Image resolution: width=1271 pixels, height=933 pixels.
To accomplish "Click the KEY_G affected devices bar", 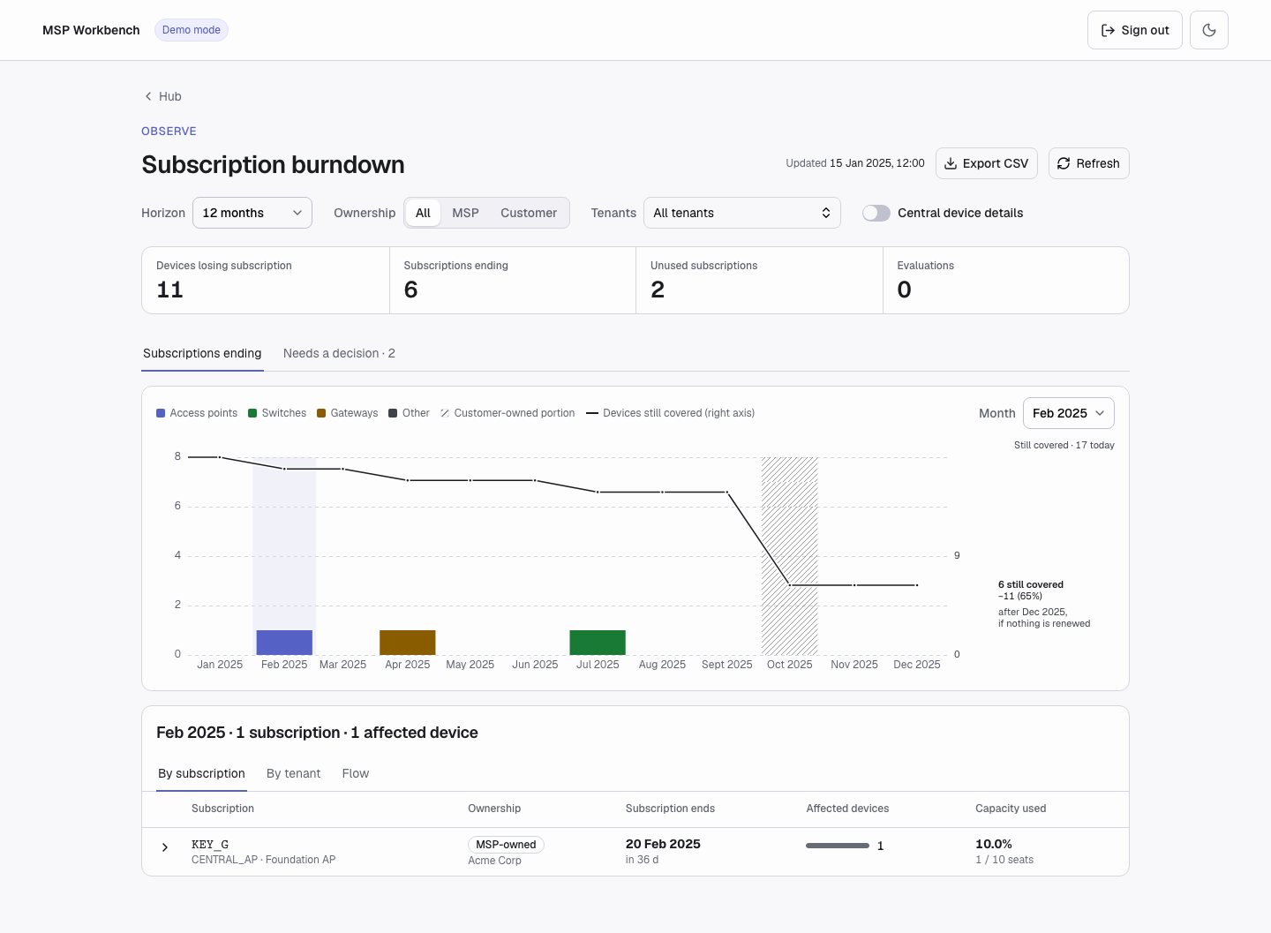I will tap(838, 846).
